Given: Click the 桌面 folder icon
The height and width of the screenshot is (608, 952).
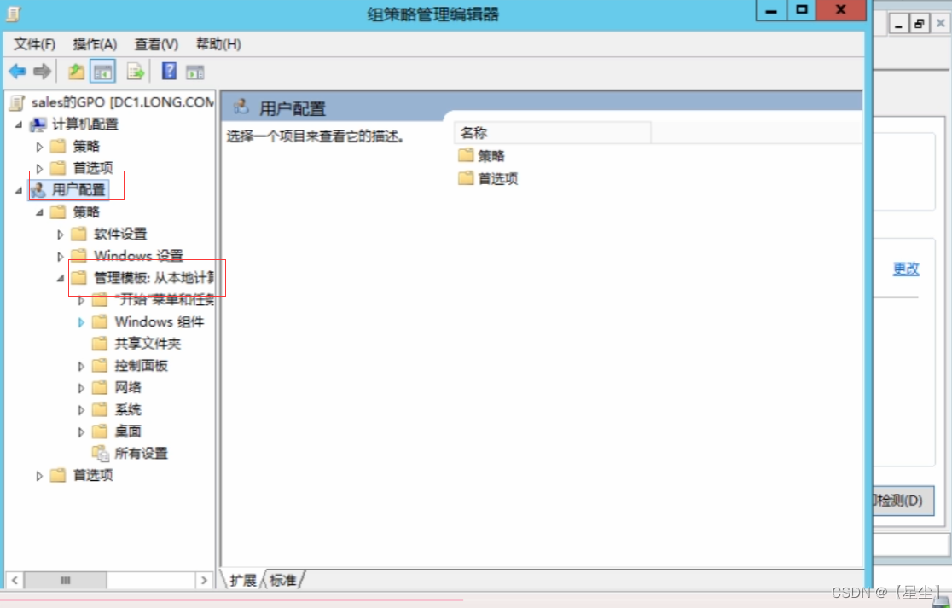Looking at the screenshot, I should pos(100,431).
